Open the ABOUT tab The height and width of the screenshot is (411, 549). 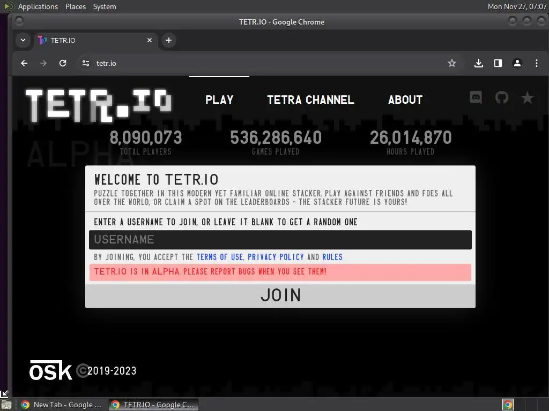click(405, 100)
